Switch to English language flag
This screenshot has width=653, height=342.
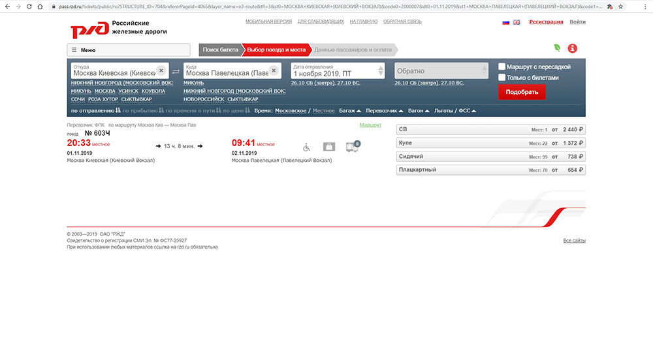point(517,22)
